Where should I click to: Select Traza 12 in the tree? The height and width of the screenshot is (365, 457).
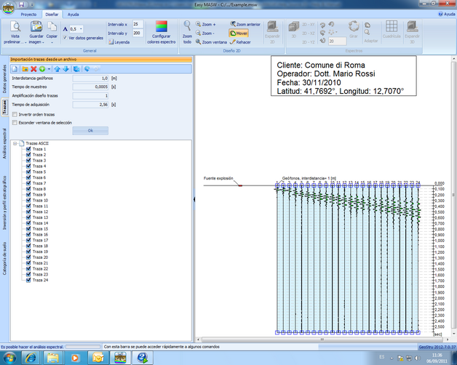[x=40, y=212]
